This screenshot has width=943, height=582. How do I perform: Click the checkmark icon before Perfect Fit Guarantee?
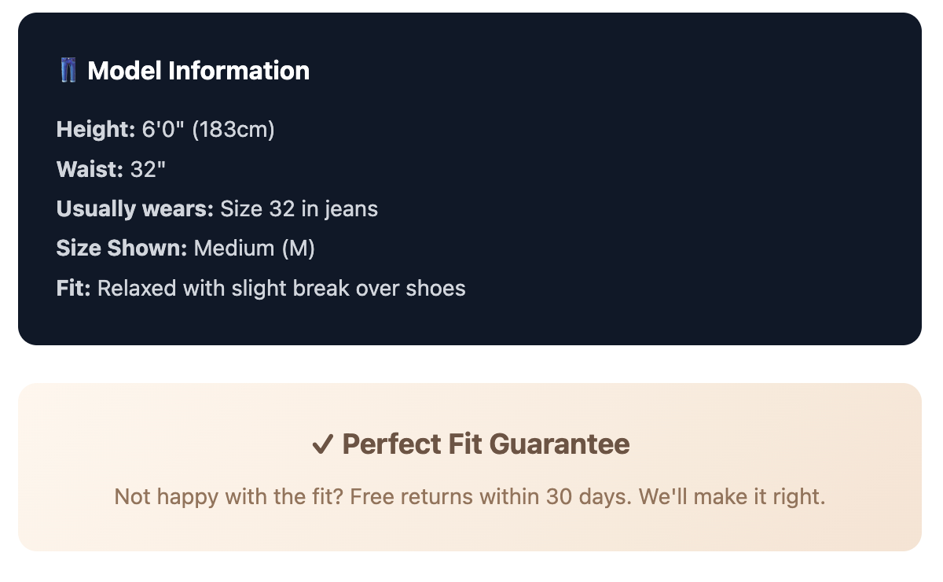tap(321, 445)
